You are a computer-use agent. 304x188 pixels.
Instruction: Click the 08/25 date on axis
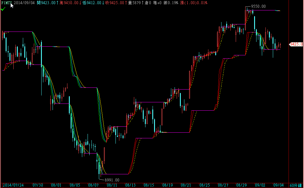(205, 185)
